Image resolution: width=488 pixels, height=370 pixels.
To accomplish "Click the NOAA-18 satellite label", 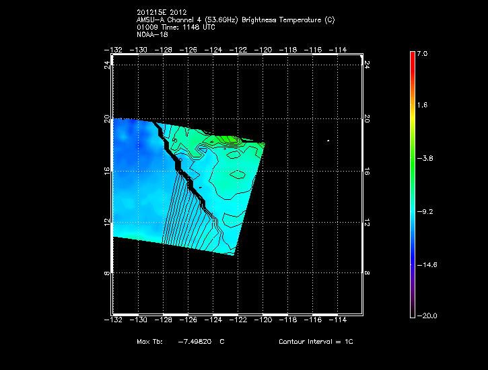I will pyautogui.click(x=151, y=34).
